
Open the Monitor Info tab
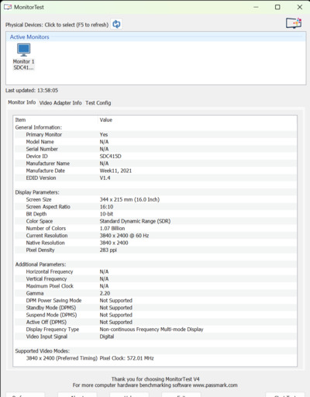pos(22,102)
